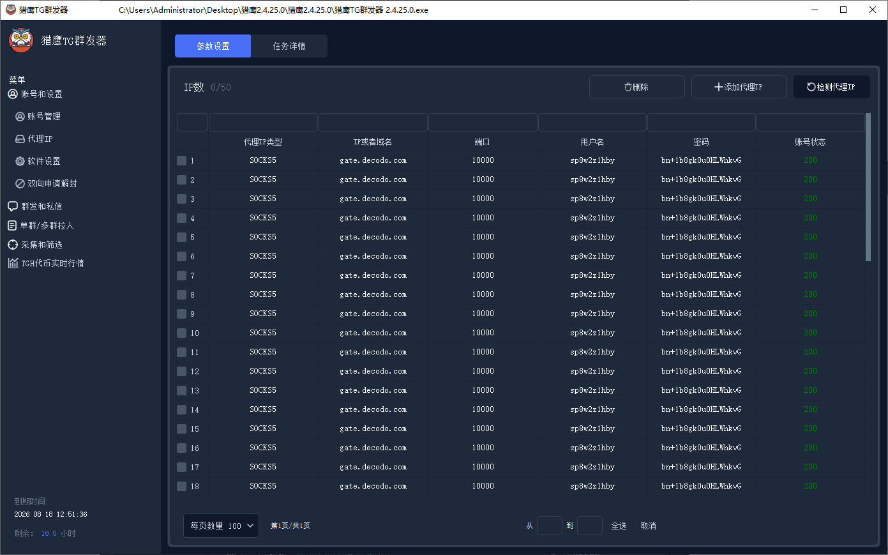This screenshot has height=555, width=888.
Task: Click filter box above IP或者域名 column
Action: (373, 122)
